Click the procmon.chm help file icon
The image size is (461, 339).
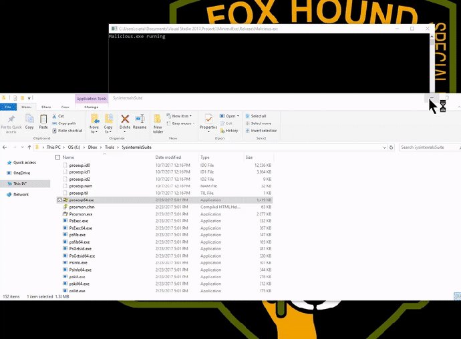65,207
